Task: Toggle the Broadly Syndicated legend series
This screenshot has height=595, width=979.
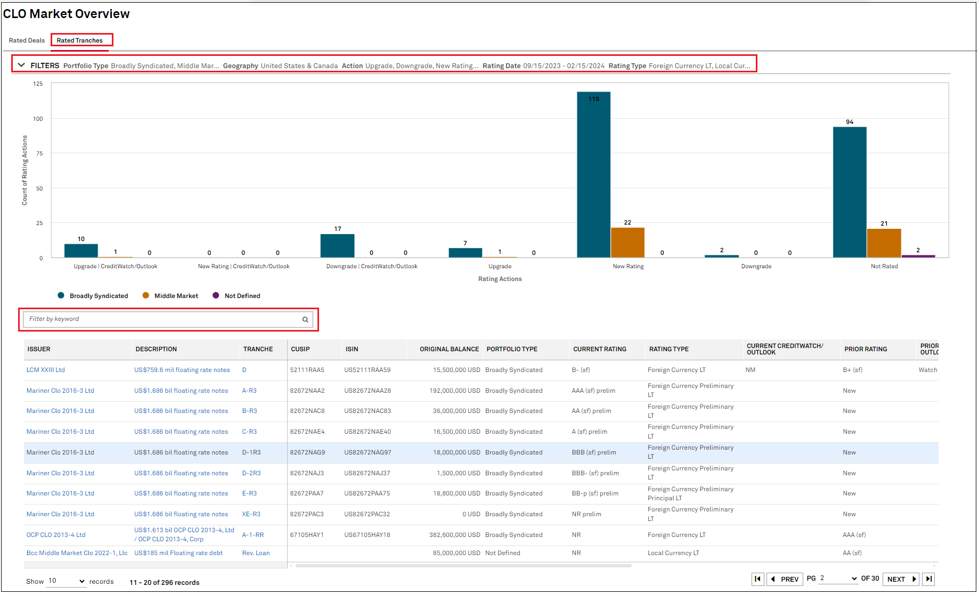Action: point(93,296)
